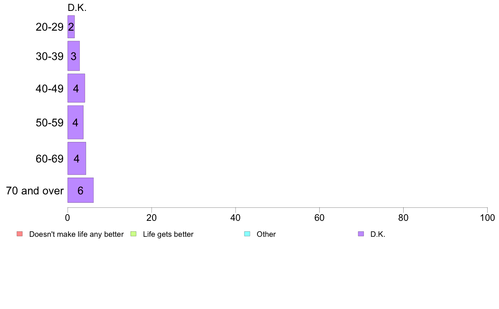Click the 'Doesn't make life any better' legend text
The image size is (499, 309).
click(x=76, y=234)
